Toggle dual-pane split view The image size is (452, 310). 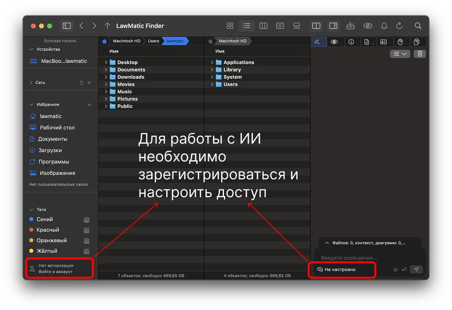click(x=316, y=26)
